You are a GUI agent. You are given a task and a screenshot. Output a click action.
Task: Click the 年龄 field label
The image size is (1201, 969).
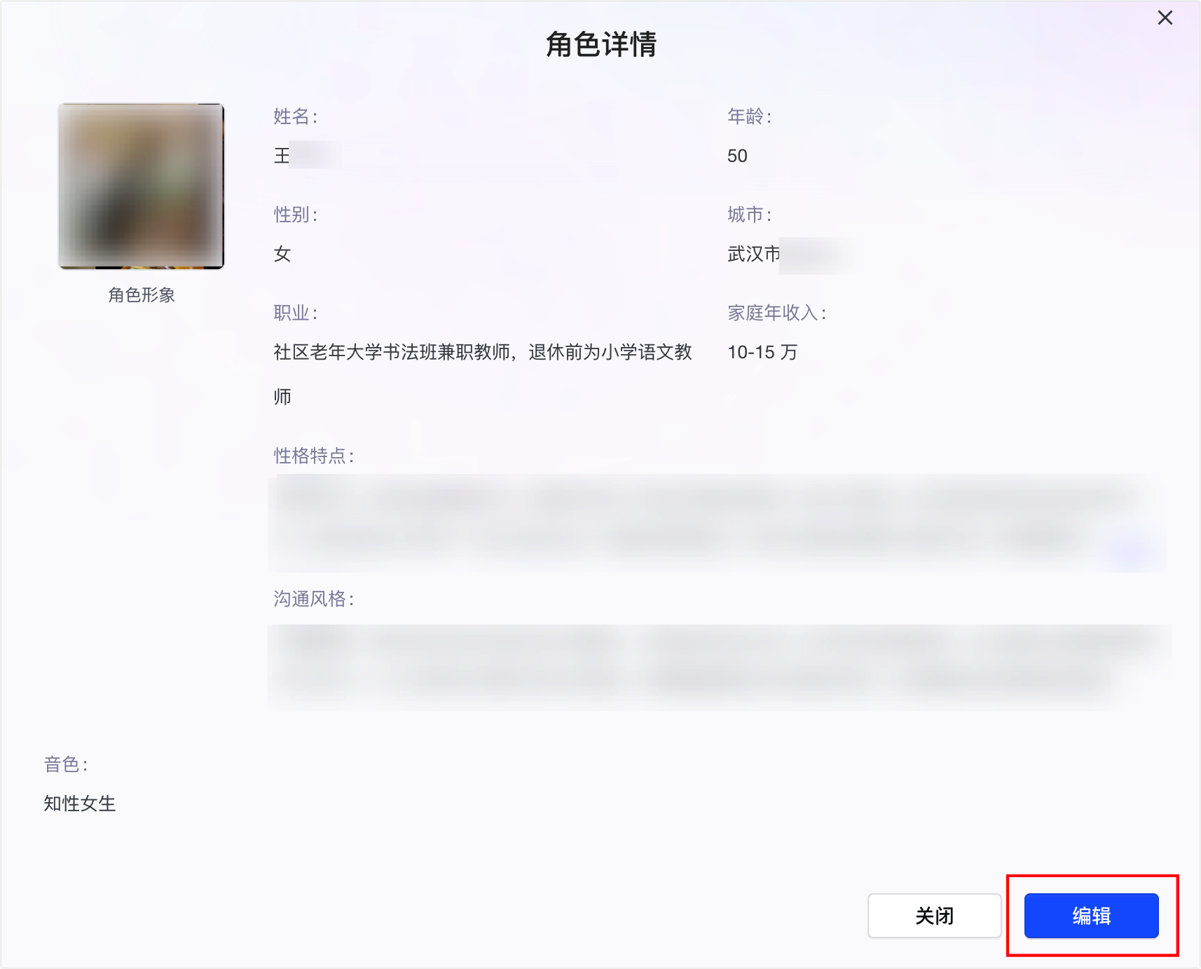click(x=749, y=116)
